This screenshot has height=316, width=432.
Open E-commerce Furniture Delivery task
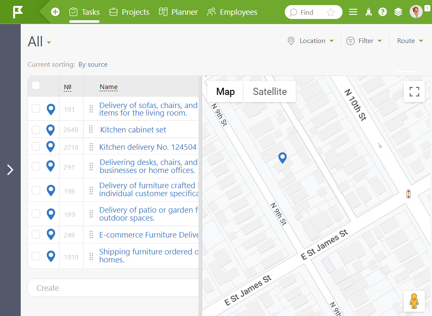pyautogui.click(x=149, y=235)
